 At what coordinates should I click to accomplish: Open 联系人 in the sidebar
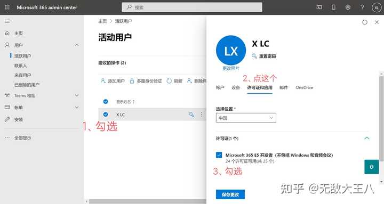coord(21,66)
